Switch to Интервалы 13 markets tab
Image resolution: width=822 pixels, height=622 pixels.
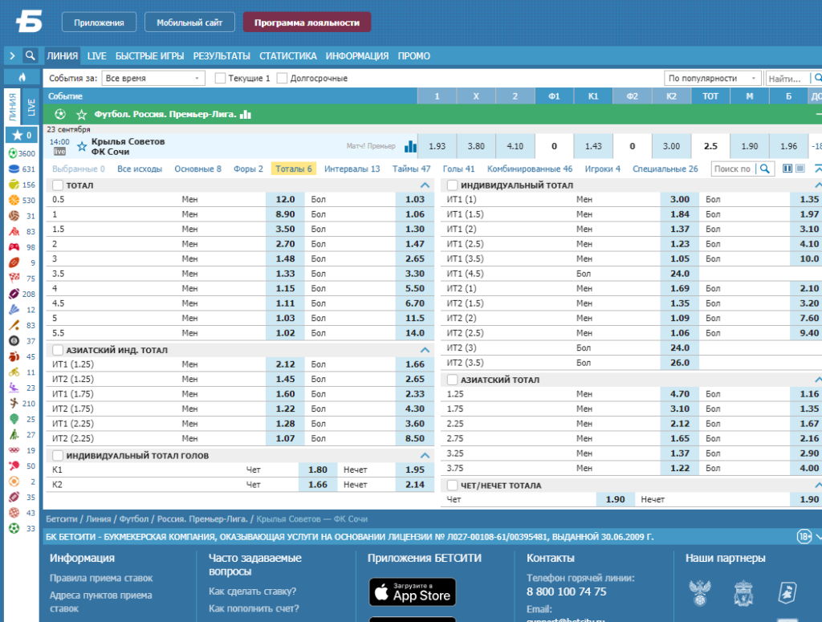pos(352,169)
